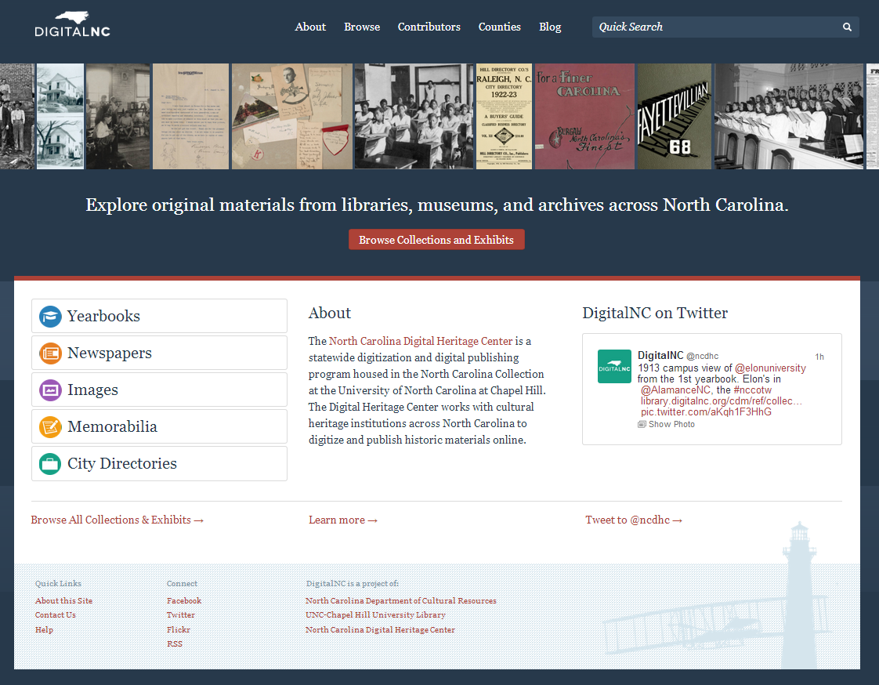Screen dimensions: 879x685
Task: Click the classroom students photo thumbnail
Action: pyautogui.click(x=414, y=116)
